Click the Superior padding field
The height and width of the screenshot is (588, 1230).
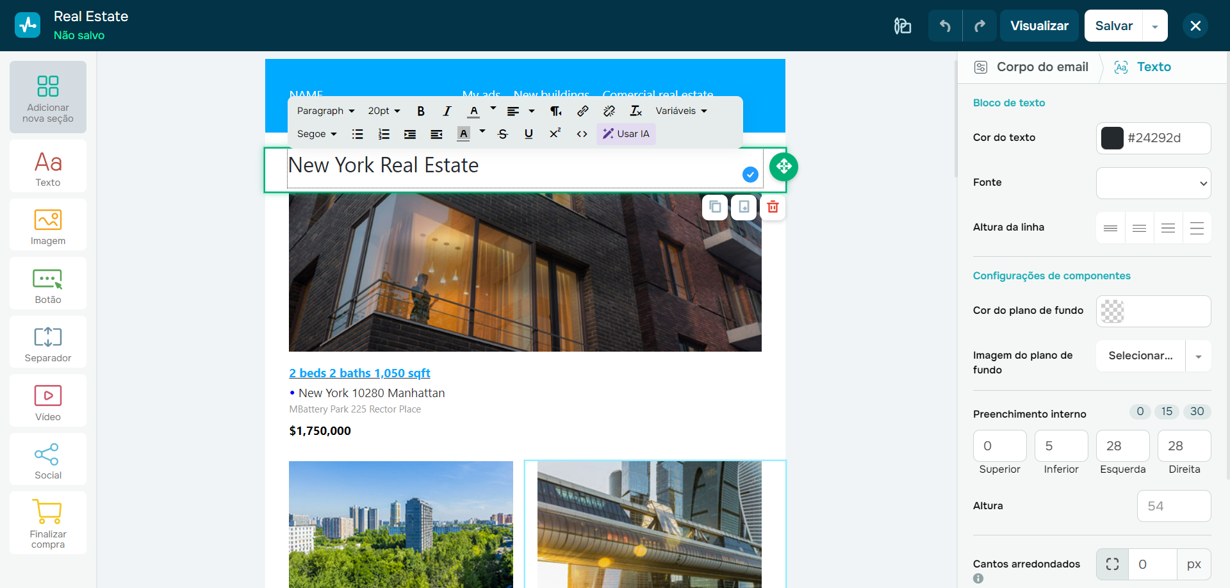999,446
